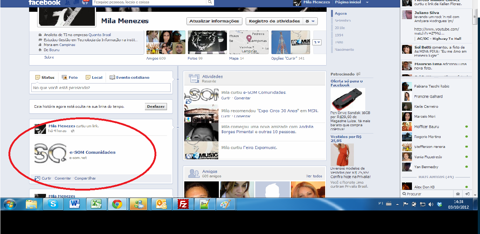Open Skype from the Windows taskbar

[53, 204]
